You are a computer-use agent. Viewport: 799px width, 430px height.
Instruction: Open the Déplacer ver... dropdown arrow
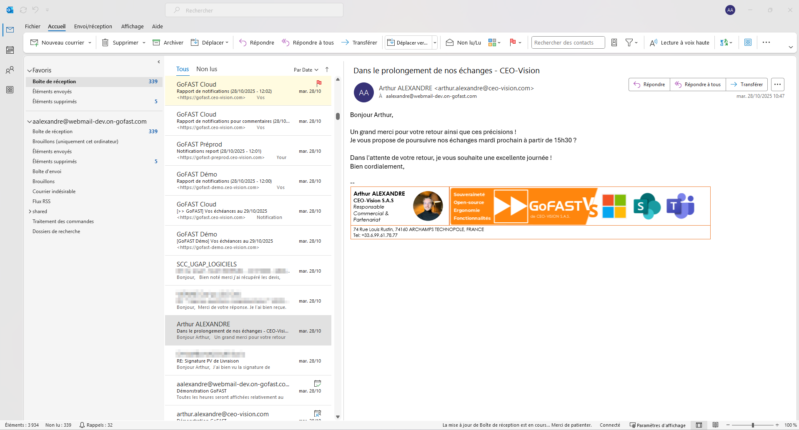click(435, 42)
